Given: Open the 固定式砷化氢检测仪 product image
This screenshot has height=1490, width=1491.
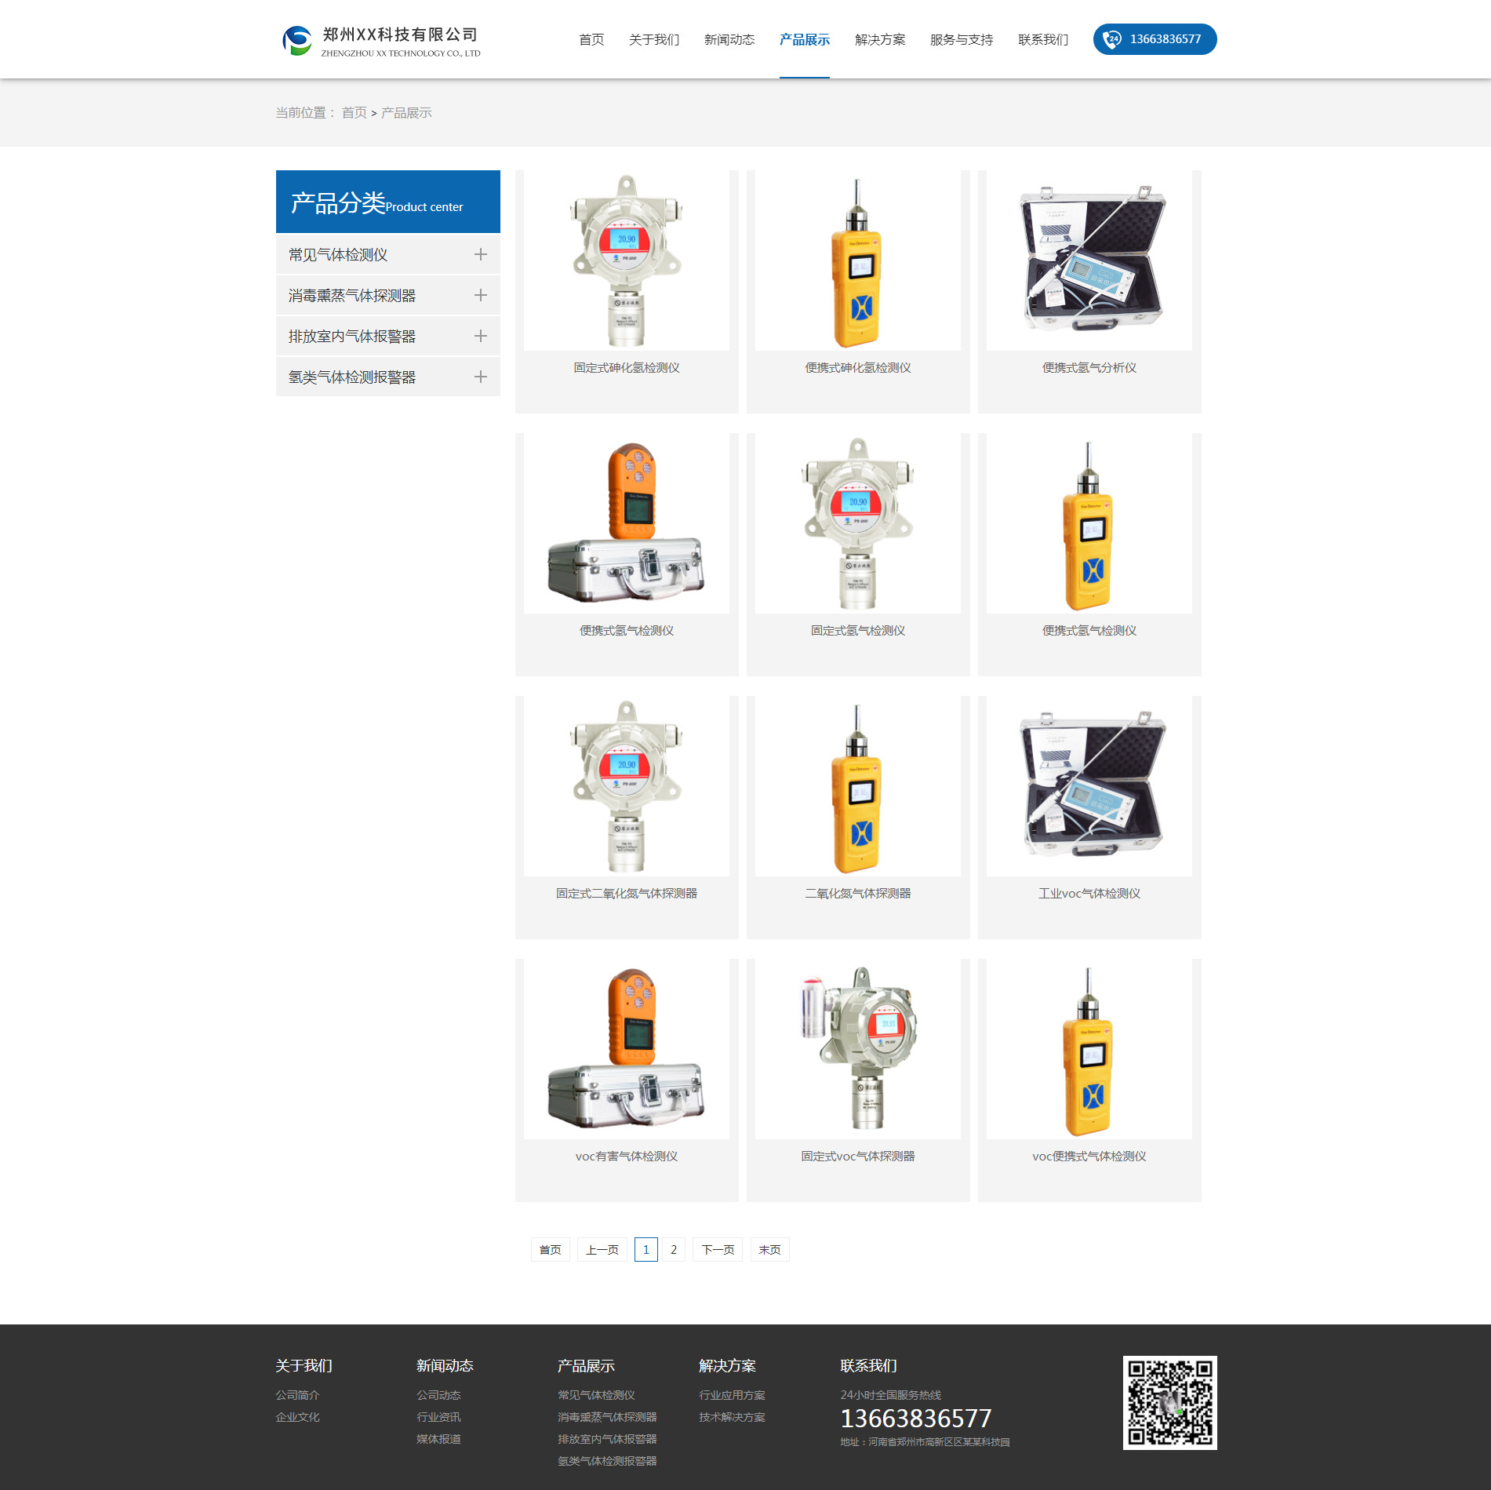Looking at the screenshot, I should click(626, 260).
